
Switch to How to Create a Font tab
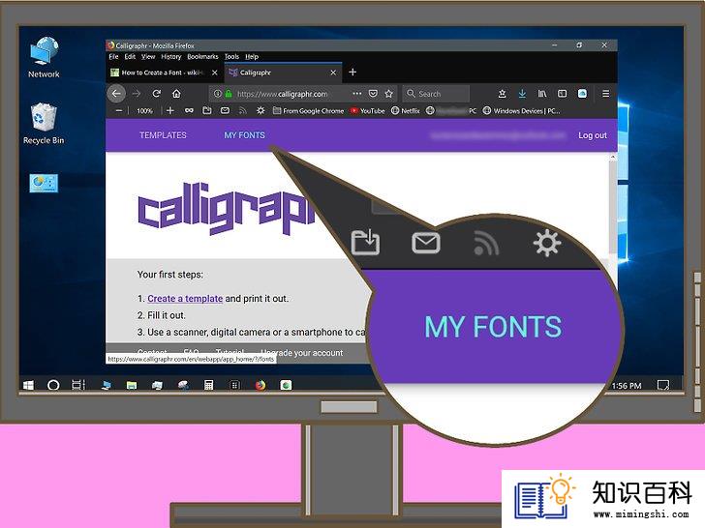pyautogui.click(x=165, y=73)
